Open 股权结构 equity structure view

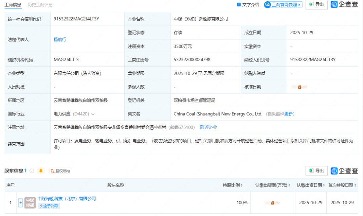click(60, 171)
